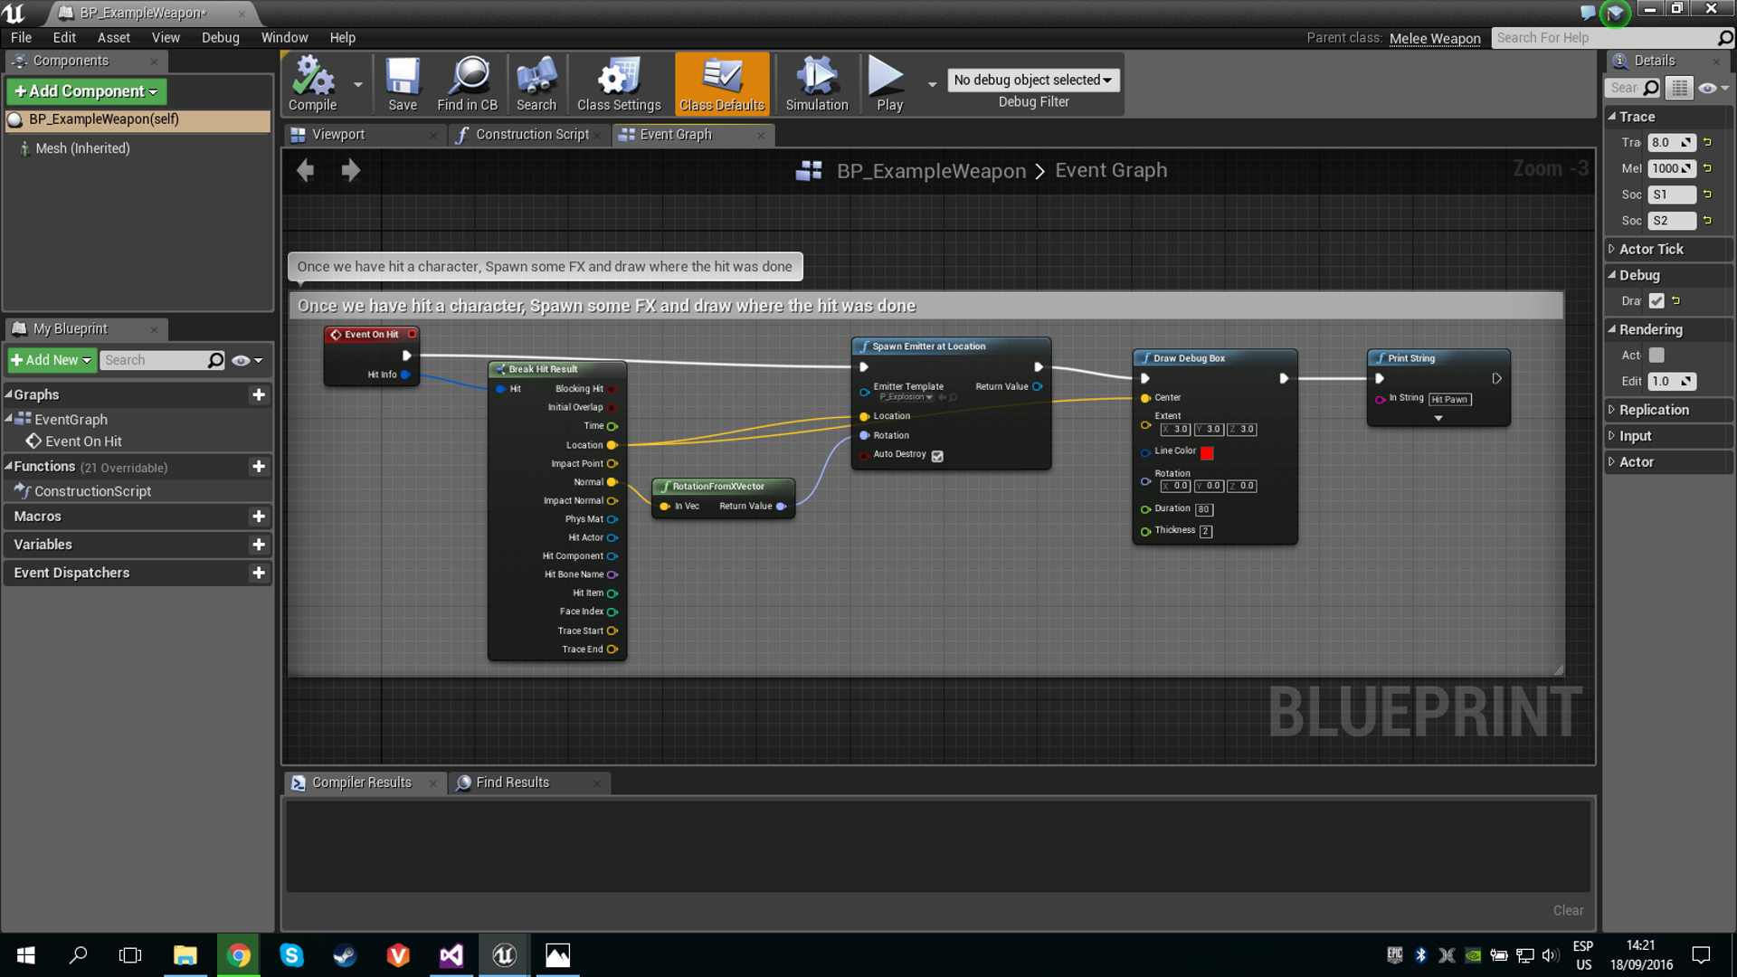Reset the Mel 1000 value to default
This screenshot has width=1737, height=977.
tap(1708, 168)
